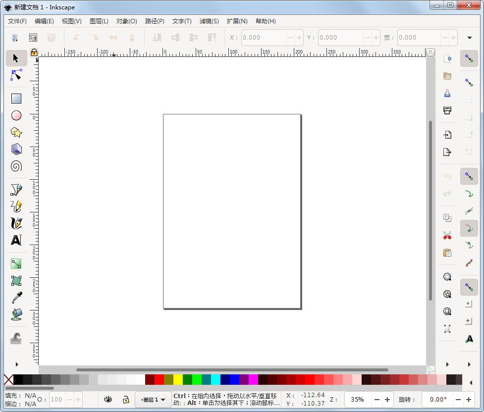Image resolution: width=484 pixels, height=412 pixels.
Task: Open the 滤镜 menu
Action: (x=209, y=21)
